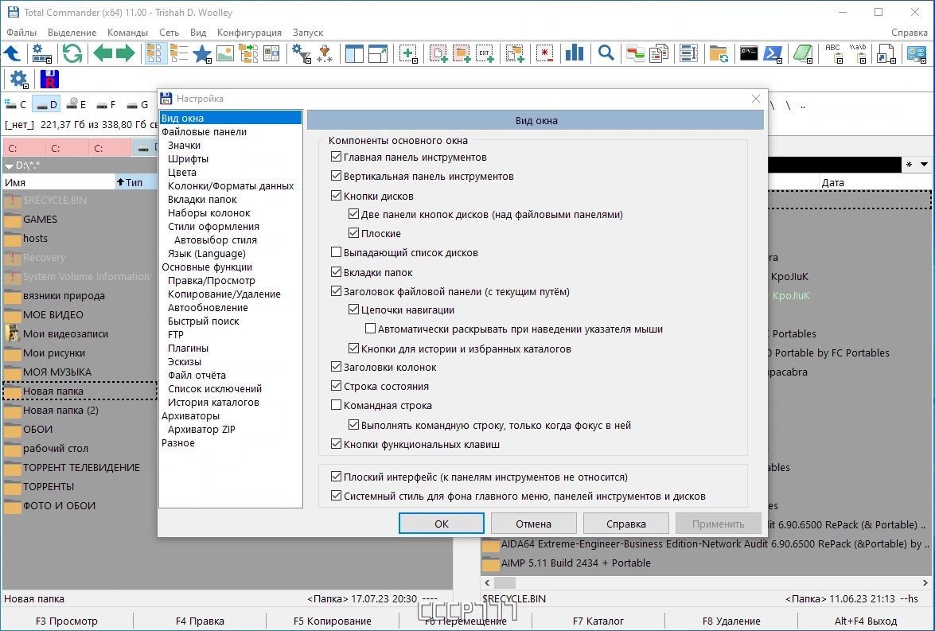935x631 pixels.
Task: Click the green back arrow icon
Action: [103, 53]
